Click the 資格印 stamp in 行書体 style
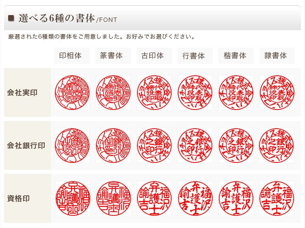Screen dimensions: 305x228 tap(195, 198)
